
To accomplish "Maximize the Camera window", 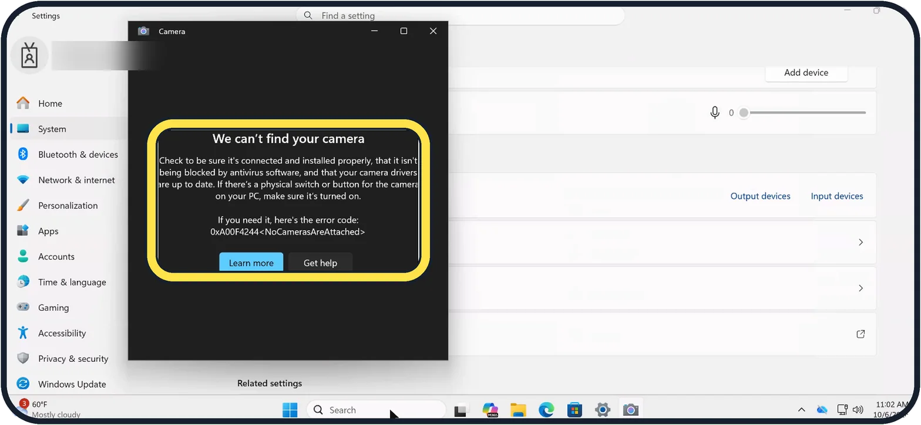I will click(x=404, y=31).
